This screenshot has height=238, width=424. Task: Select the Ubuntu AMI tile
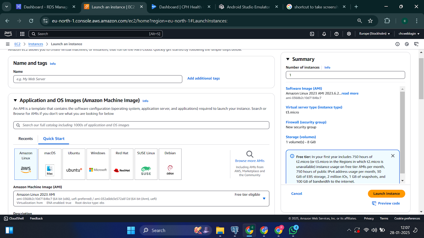point(74,164)
